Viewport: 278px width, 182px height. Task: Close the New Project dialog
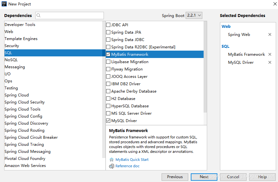(x=272, y=4)
